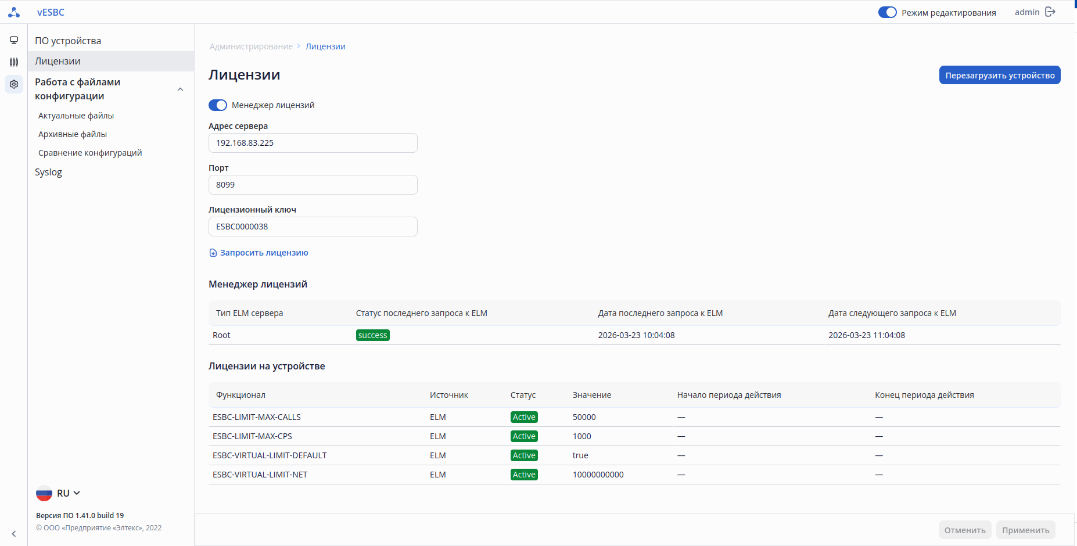Click the license key input field
This screenshot has width=1077, height=546.
[313, 227]
